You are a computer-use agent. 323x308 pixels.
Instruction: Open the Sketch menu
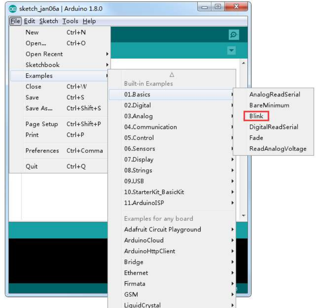pos(48,21)
